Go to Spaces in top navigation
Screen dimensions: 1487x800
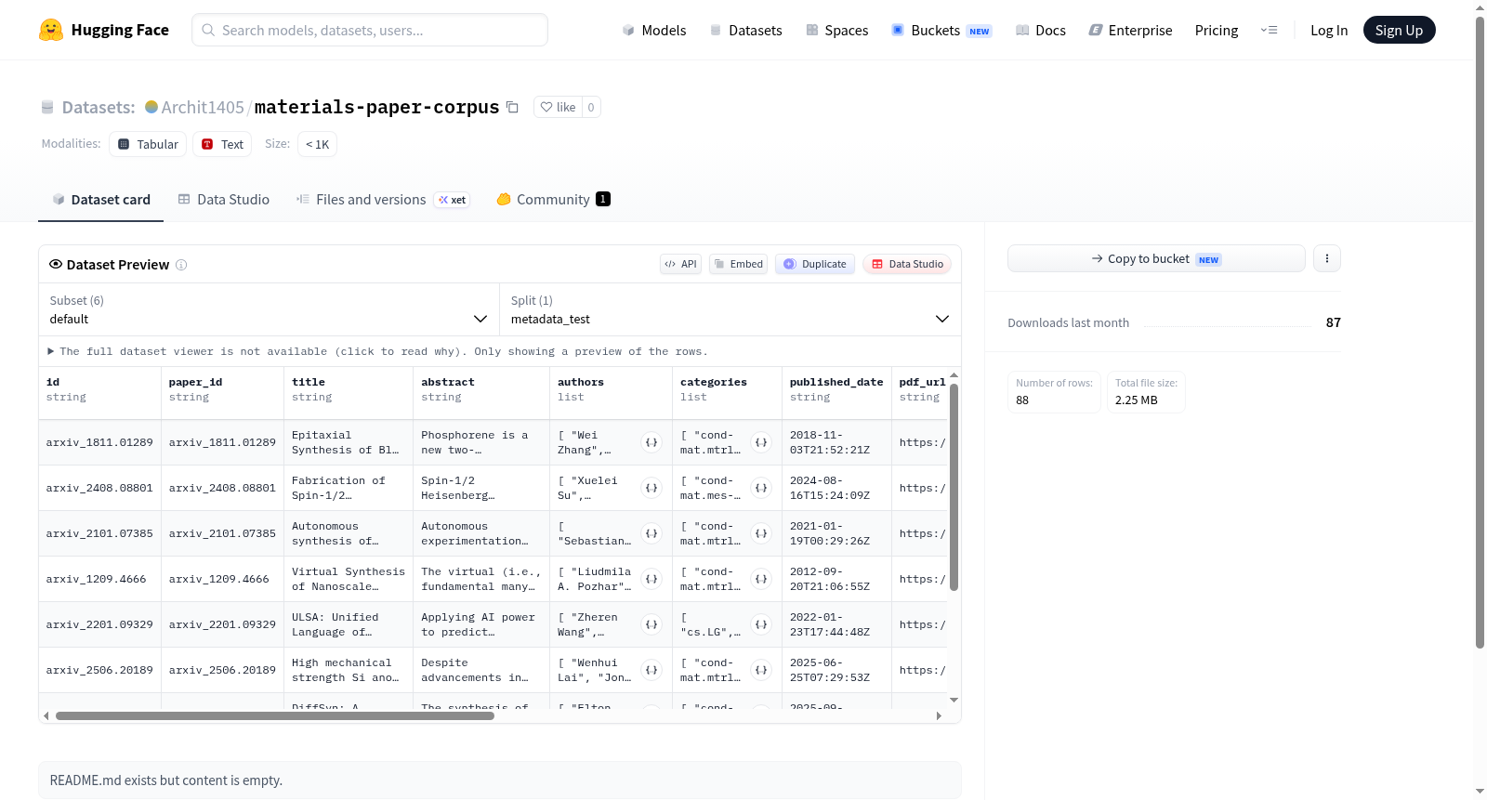(837, 30)
